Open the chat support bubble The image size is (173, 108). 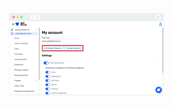point(159,90)
